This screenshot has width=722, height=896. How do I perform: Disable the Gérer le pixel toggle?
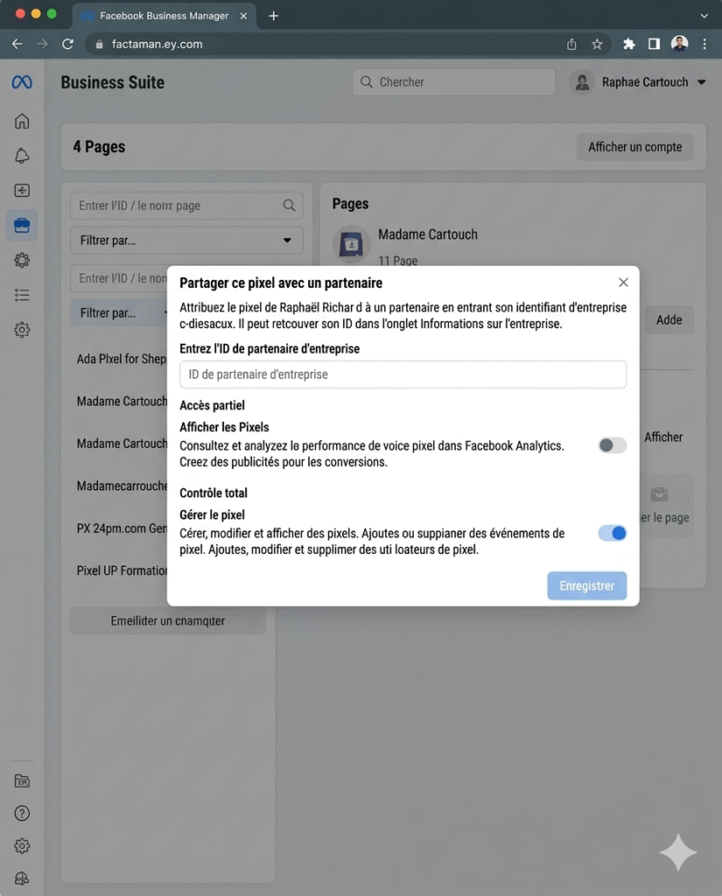point(613,533)
